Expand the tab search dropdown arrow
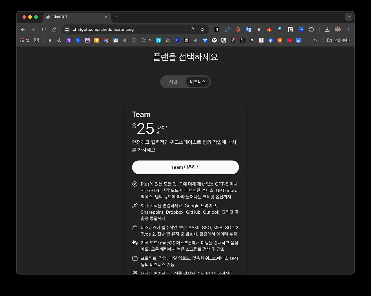 (x=349, y=17)
